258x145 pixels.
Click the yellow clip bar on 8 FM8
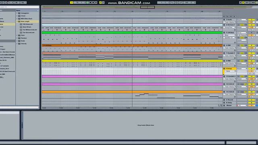point(132,61)
